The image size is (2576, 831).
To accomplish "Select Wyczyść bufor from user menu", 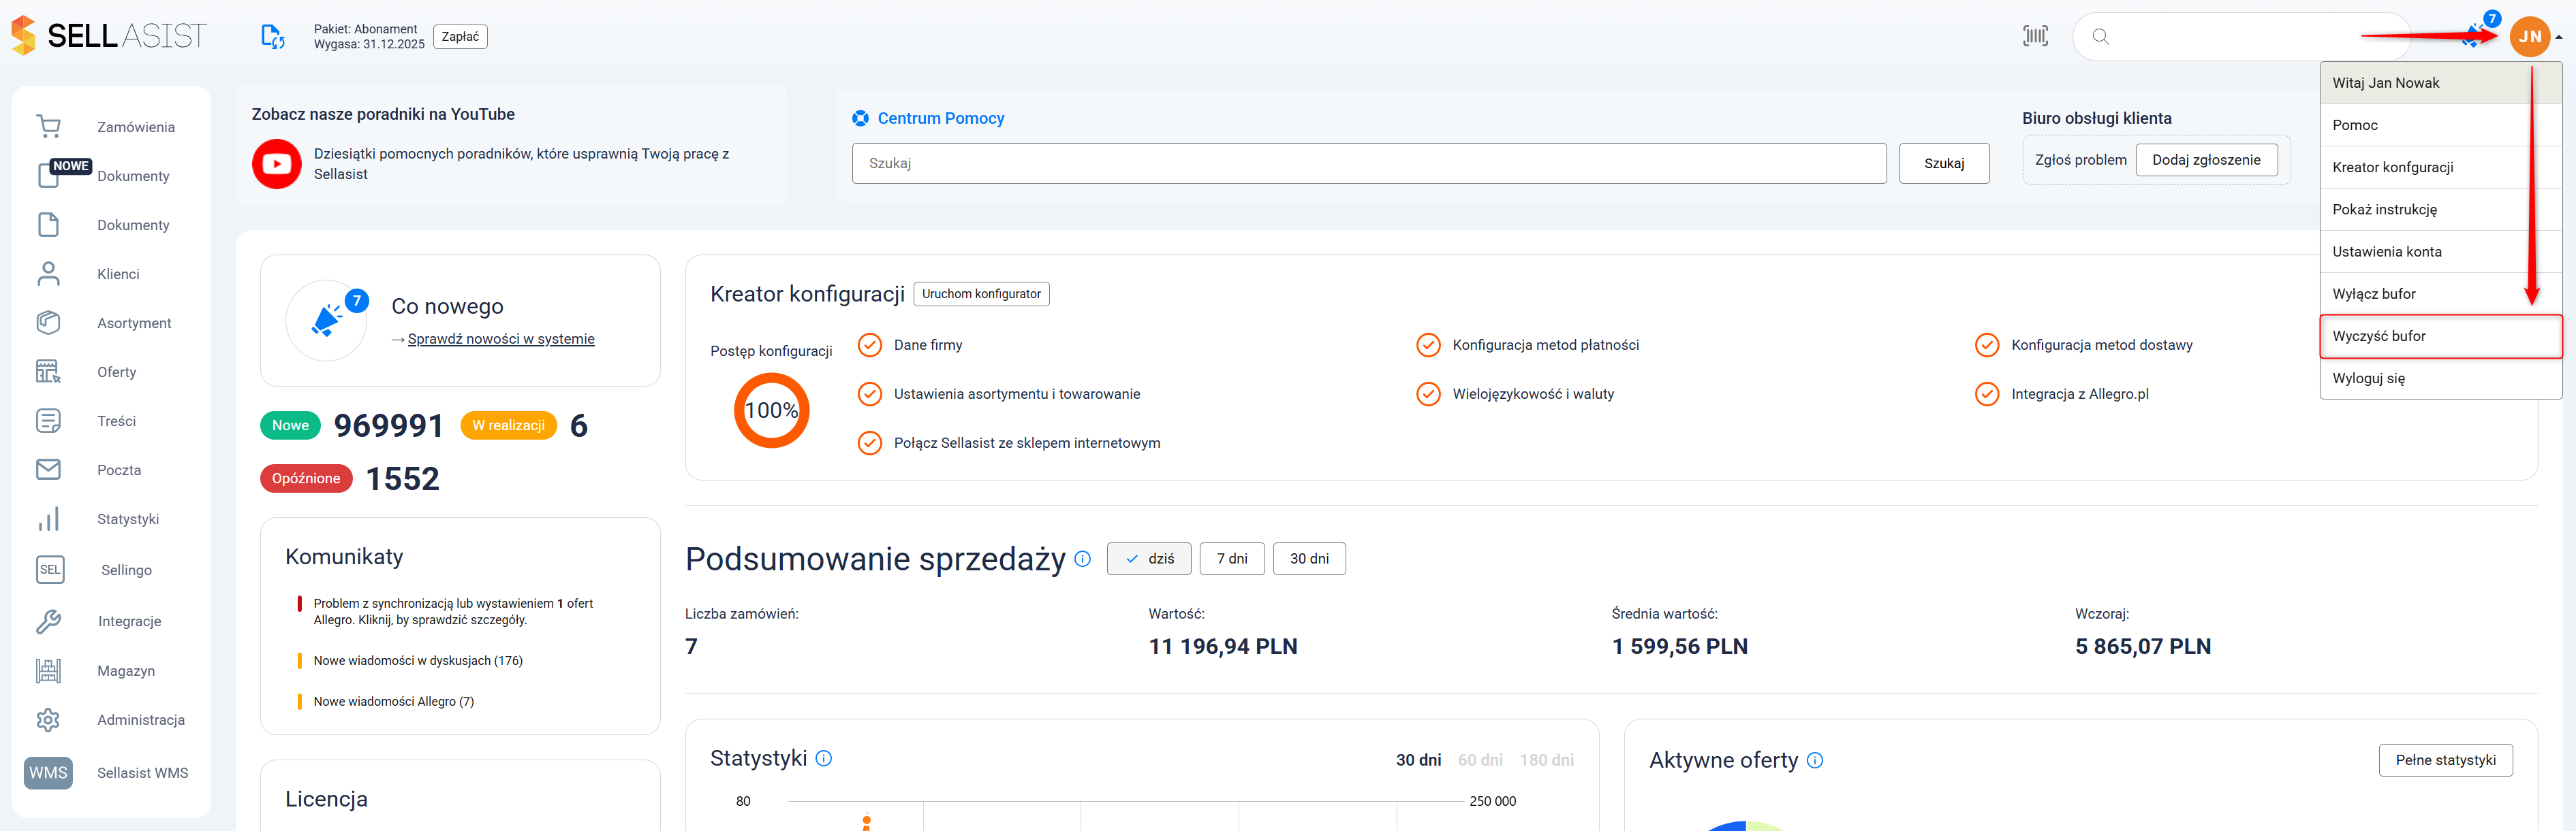I will tap(2379, 337).
